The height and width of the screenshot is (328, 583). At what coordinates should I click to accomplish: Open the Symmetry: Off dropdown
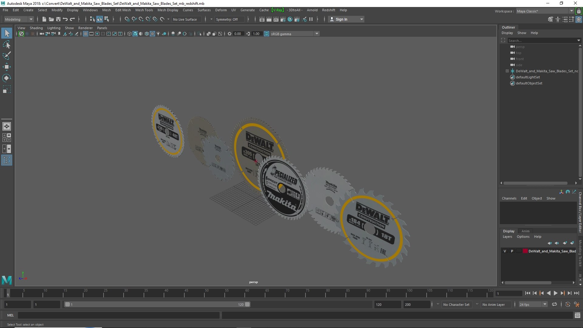coord(230,19)
